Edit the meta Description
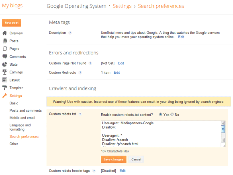Image resolution: width=233 pixels, height=175 pixels. (181, 37)
